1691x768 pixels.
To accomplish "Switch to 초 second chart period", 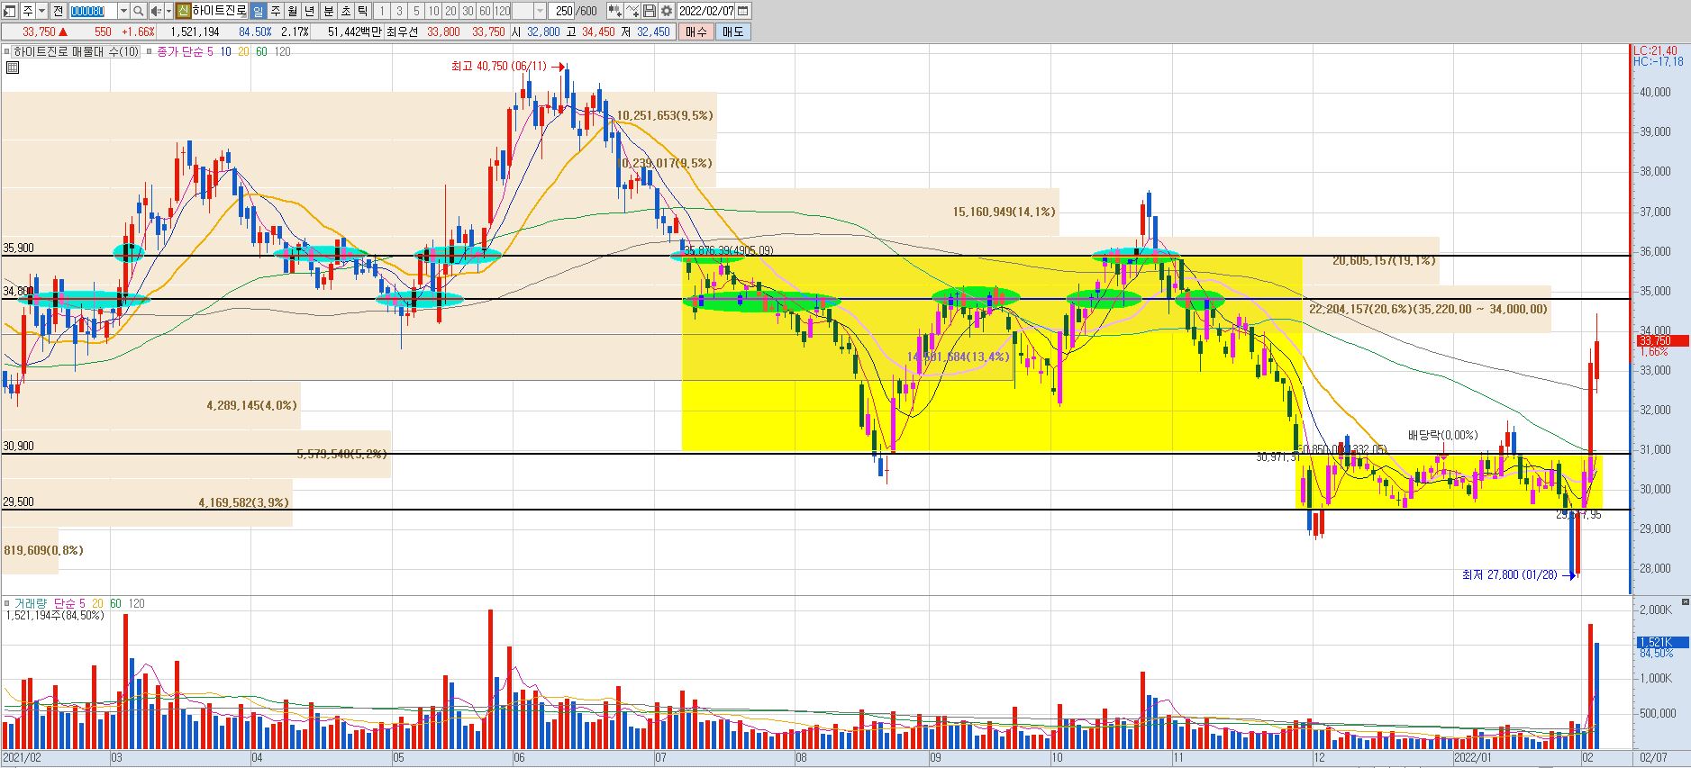I will [346, 11].
